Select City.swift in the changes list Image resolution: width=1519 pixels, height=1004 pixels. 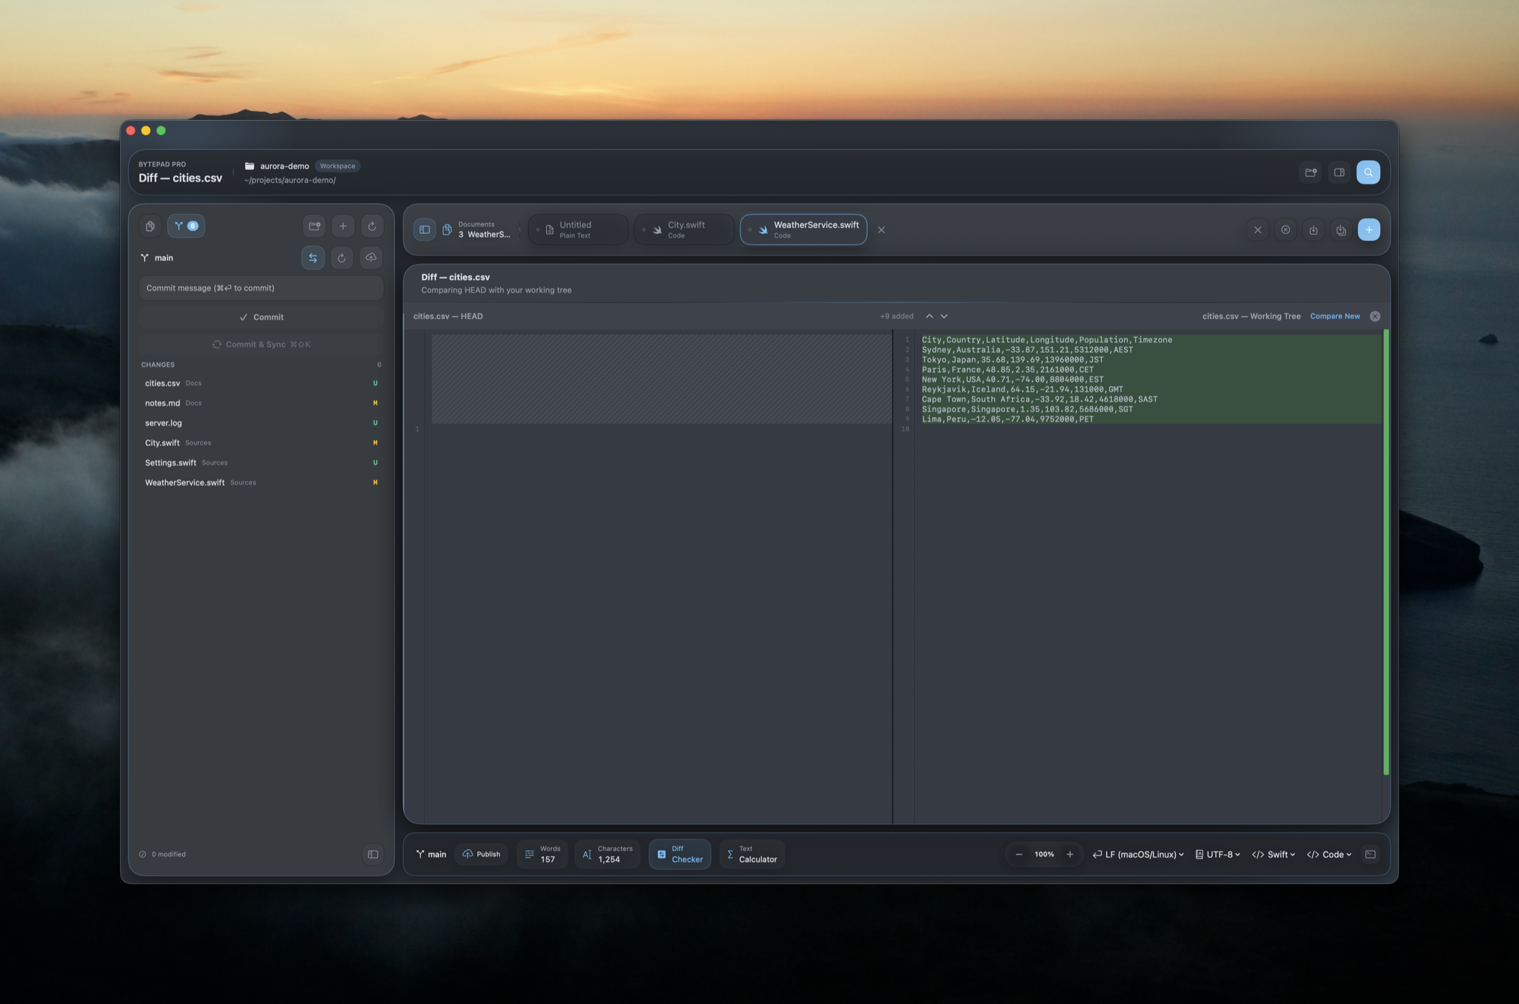(x=261, y=443)
